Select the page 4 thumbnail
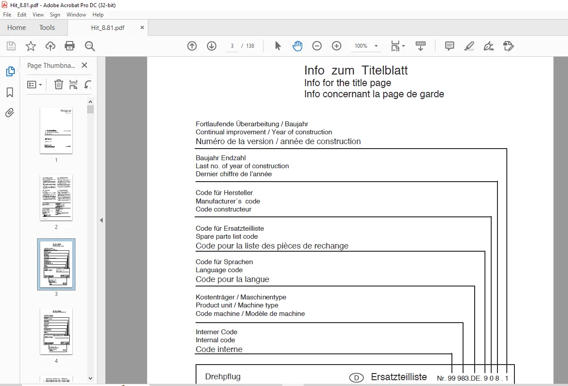 56,331
